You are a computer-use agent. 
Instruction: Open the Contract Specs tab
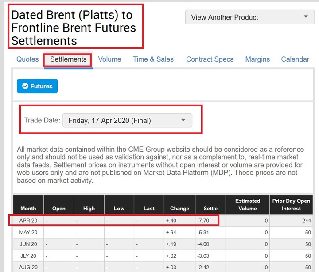210,59
